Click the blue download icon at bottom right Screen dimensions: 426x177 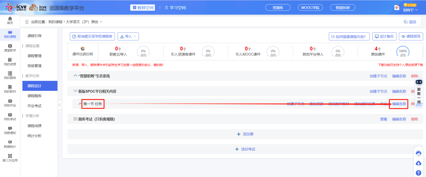point(419,163)
